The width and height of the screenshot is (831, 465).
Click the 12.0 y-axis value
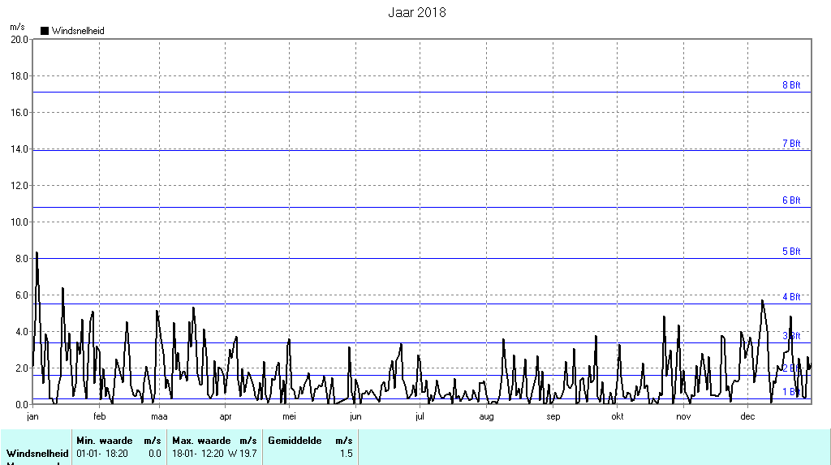pyautogui.click(x=19, y=186)
